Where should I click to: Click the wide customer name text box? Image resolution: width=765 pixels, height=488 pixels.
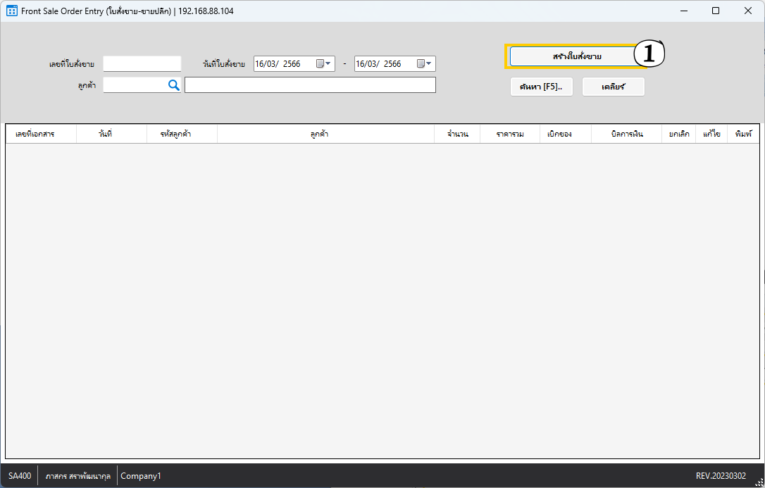[x=310, y=85]
